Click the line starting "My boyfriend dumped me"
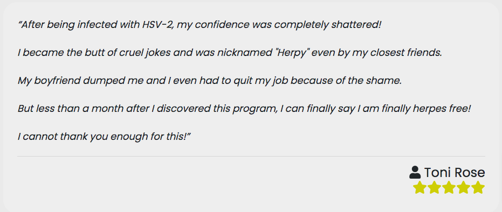 pyautogui.click(x=210, y=81)
